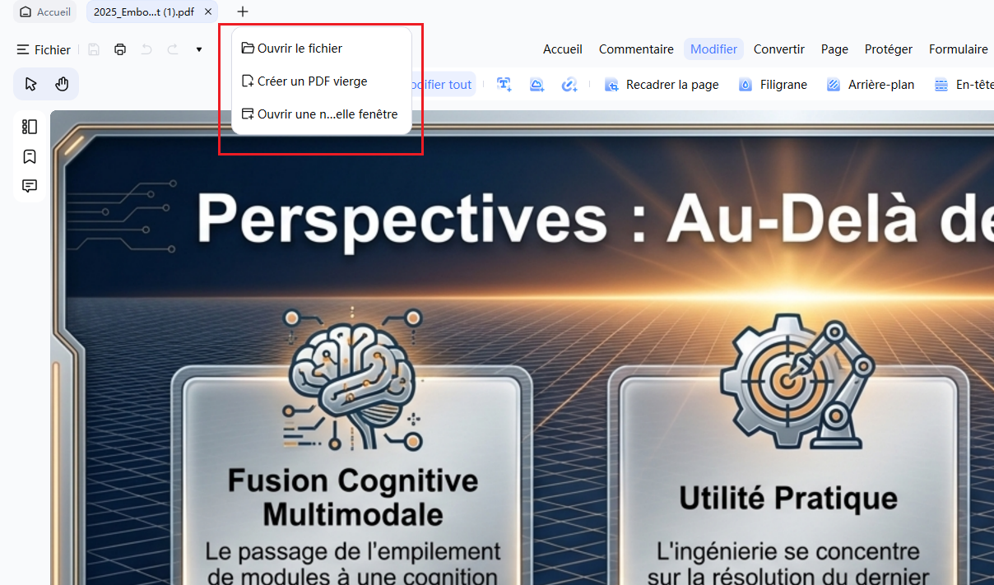Click the Modifier tout button

444,85
